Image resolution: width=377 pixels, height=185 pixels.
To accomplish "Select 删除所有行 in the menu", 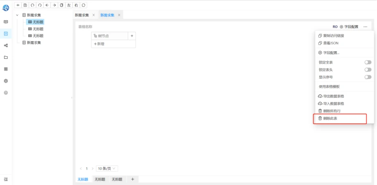I will pos(345,111).
